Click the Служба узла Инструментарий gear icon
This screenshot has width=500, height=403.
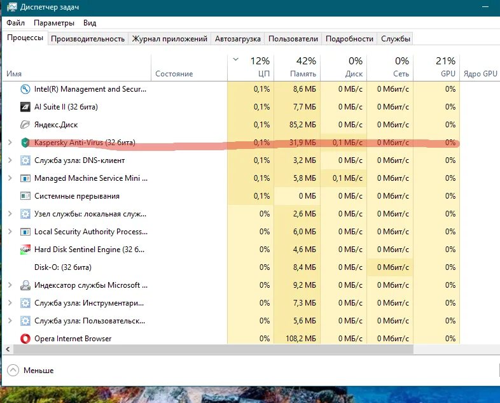[25, 303]
